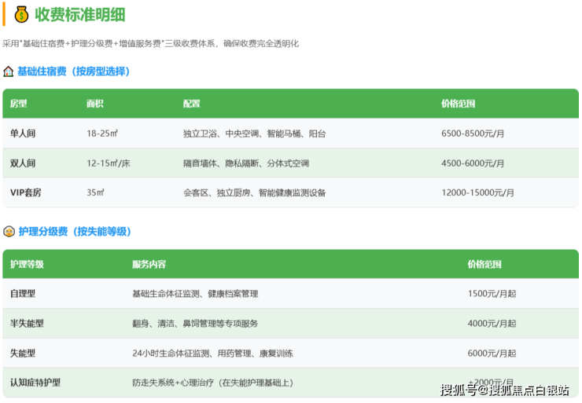Click the 服务内容 column header

[x=149, y=264]
